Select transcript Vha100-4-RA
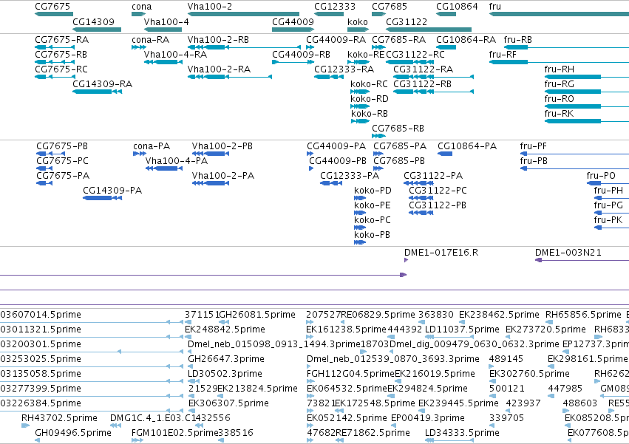Screen dimensions: 629x444 click(176, 55)
